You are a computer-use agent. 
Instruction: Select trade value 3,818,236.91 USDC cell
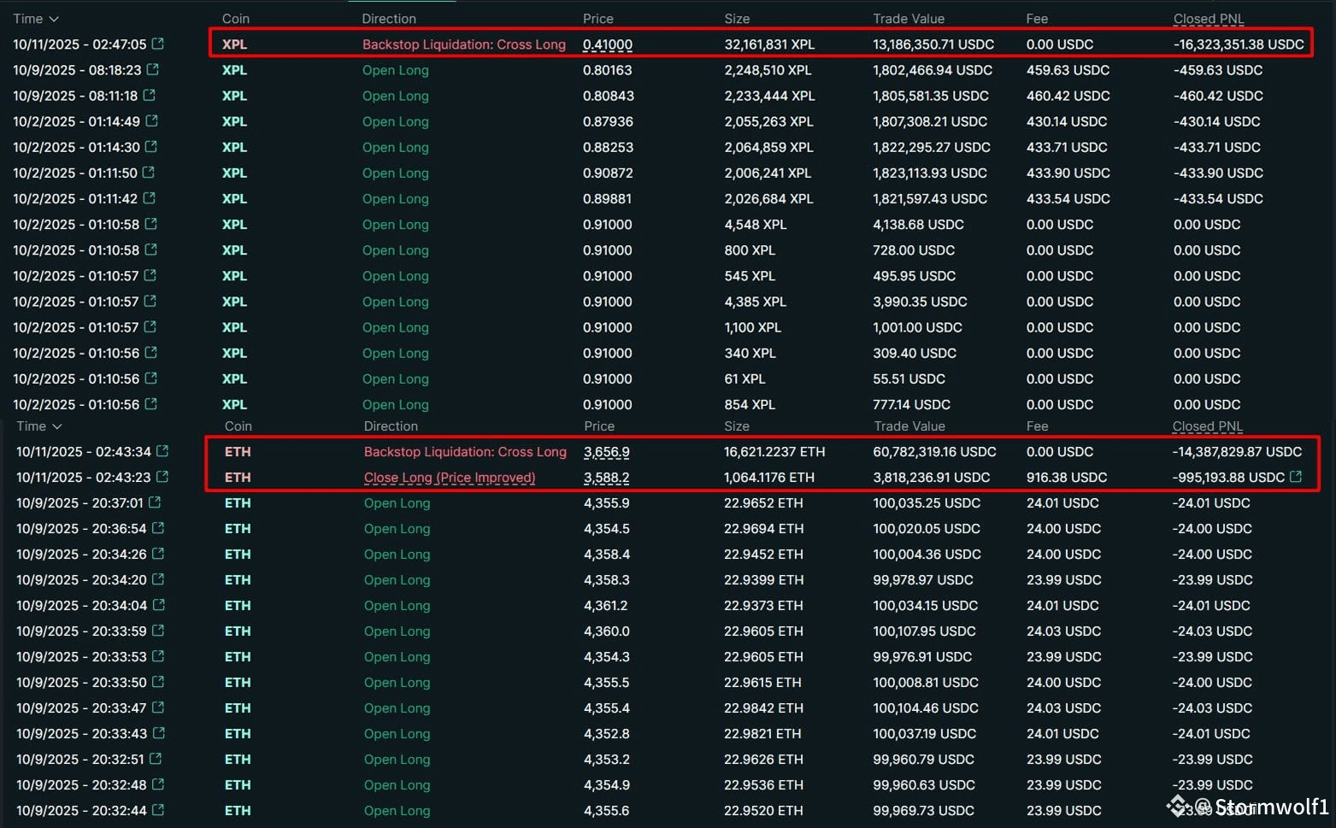(x=932, y=478)
